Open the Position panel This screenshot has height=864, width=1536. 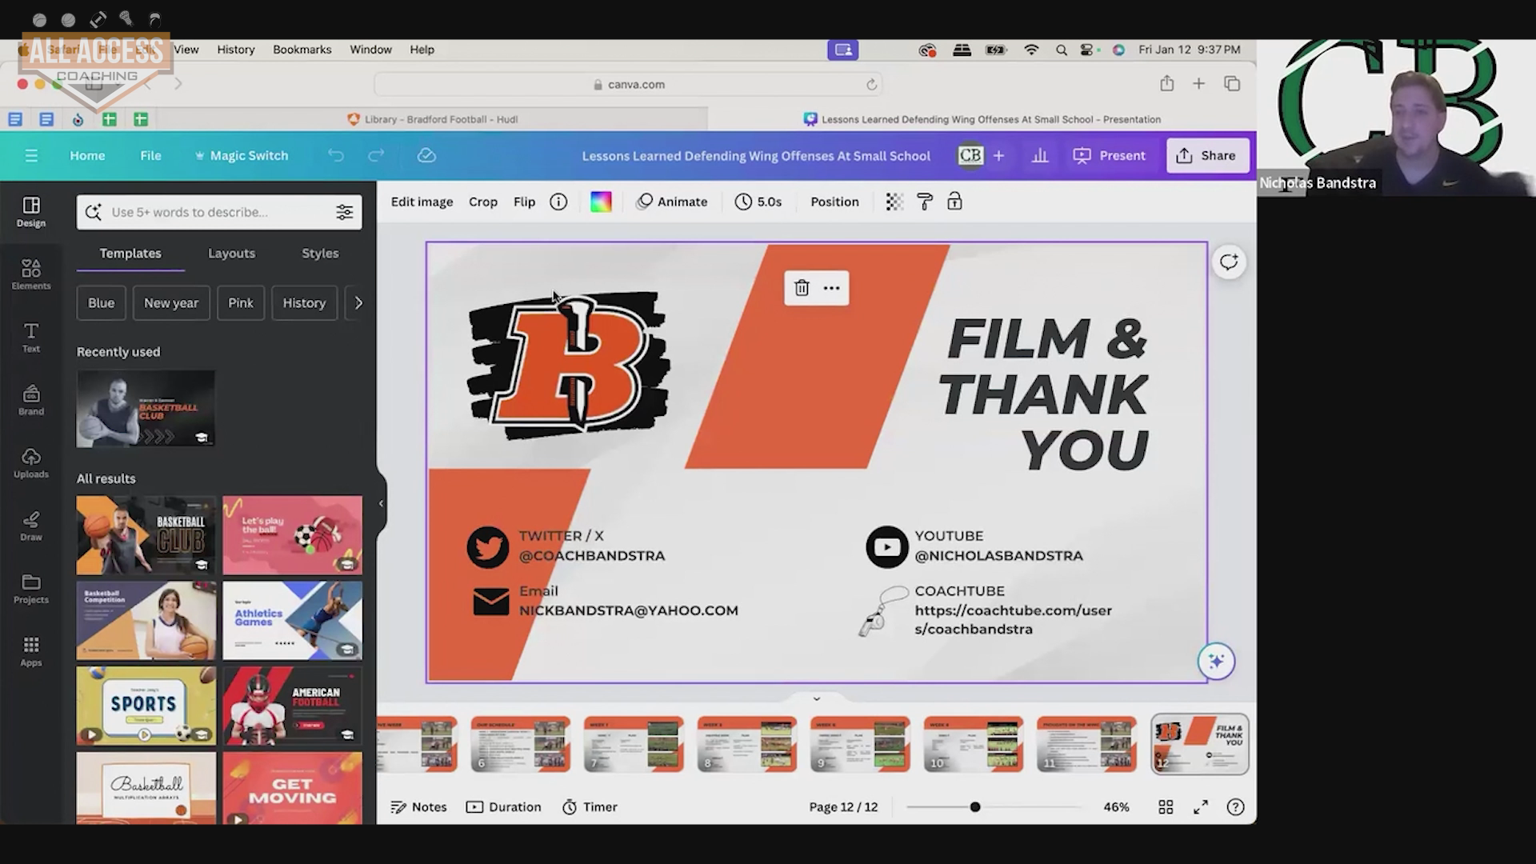(834, 202)
